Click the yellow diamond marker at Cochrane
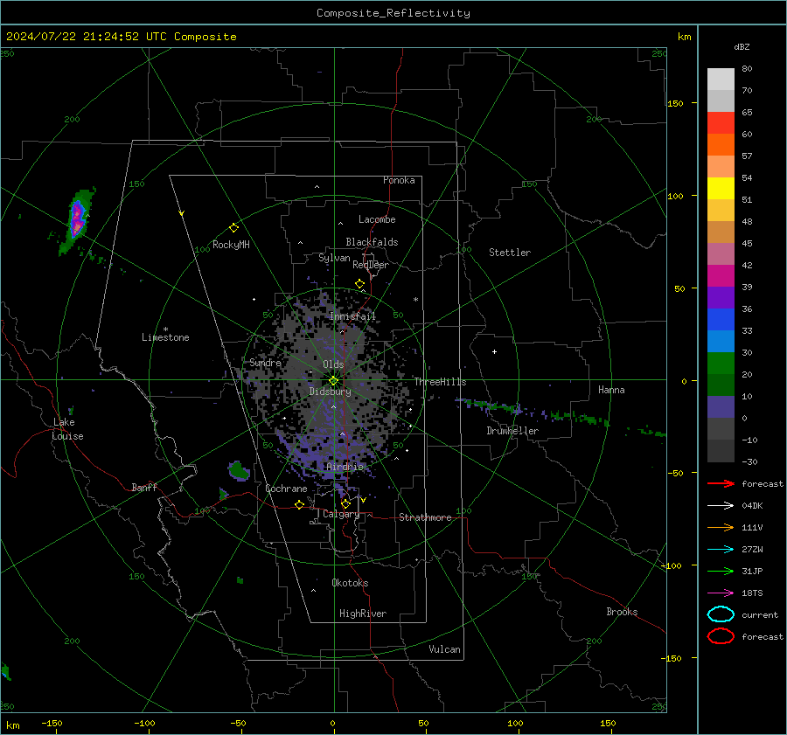This screenshot has width=787, height=735. (x=299, y=504)
